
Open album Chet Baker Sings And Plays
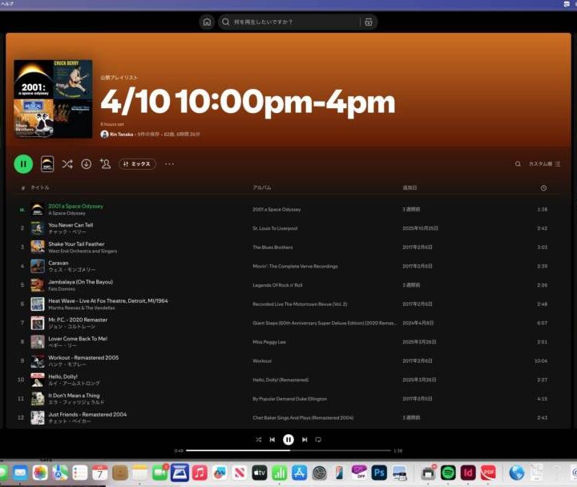(x=303, y=418)
